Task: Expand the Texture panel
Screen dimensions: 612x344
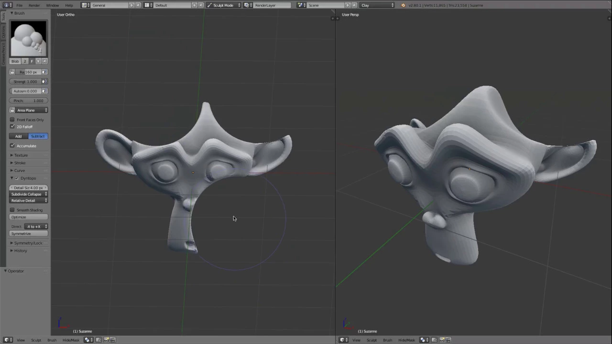Action: [x=21, y=155]
